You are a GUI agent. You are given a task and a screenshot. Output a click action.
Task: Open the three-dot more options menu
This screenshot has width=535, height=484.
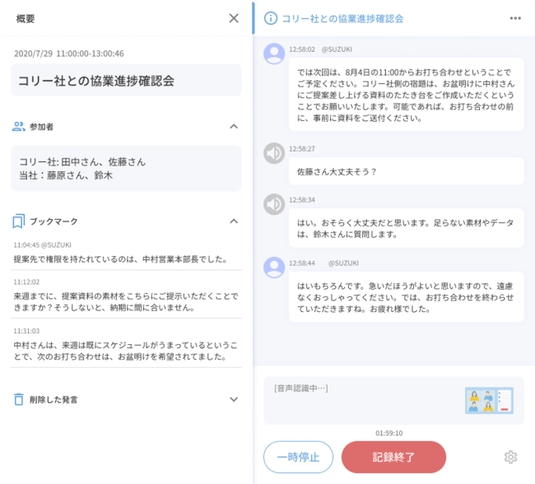tap(515, 18)
